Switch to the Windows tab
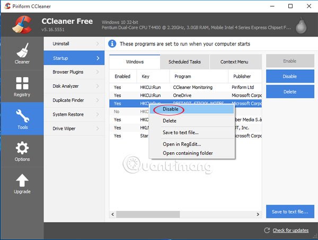 point(135,62)
